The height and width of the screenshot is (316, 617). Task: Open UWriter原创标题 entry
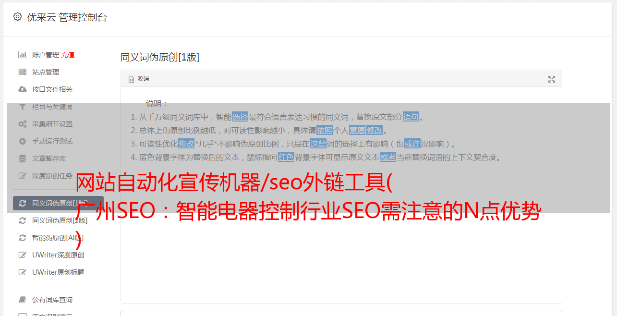pyautogui.click(x=58, y=272)
